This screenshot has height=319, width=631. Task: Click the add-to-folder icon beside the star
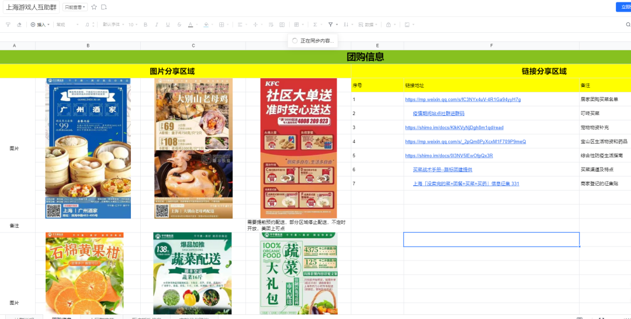pos(104,7)
